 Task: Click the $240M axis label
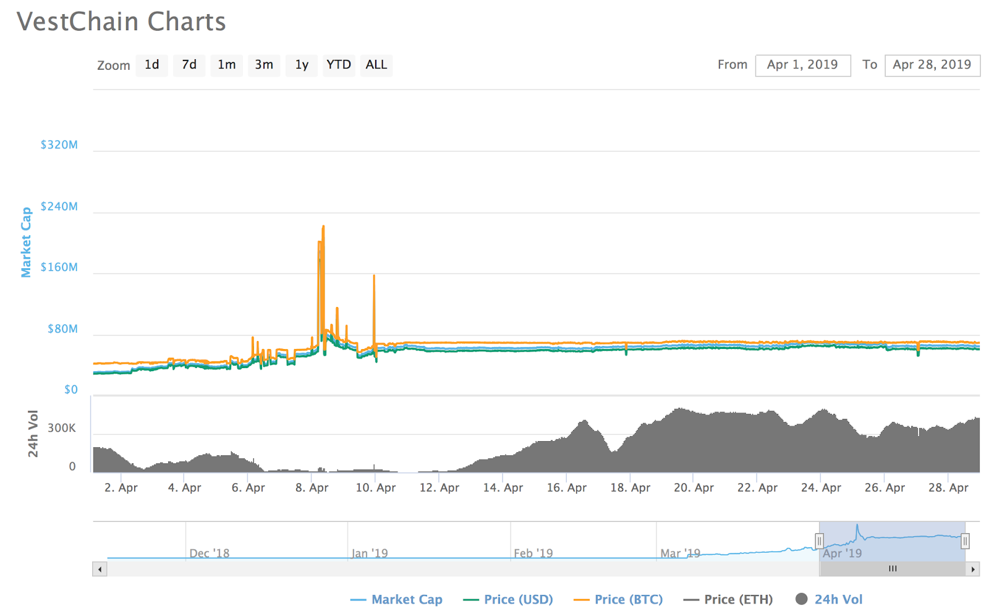pos(59,206)
